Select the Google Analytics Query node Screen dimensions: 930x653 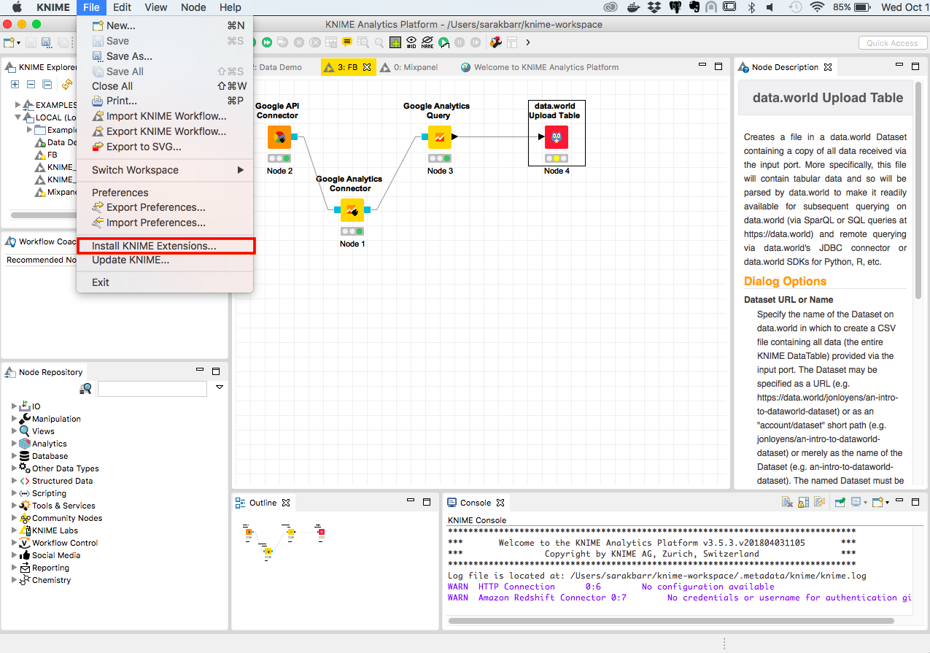click(440, 137)
